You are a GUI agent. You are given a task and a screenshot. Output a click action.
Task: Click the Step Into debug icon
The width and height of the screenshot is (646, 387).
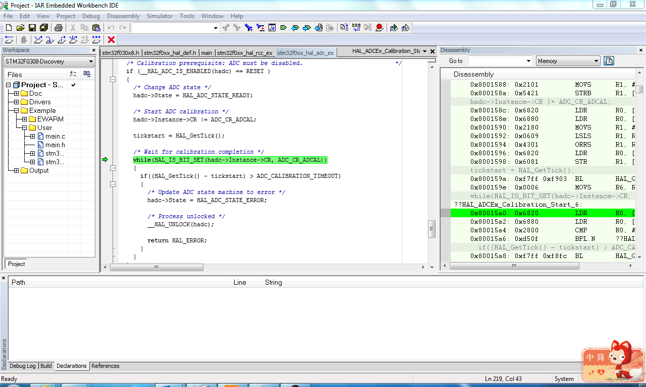click(49, 40)
